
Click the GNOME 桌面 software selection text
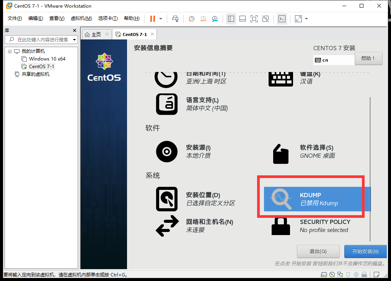(317, 156)
